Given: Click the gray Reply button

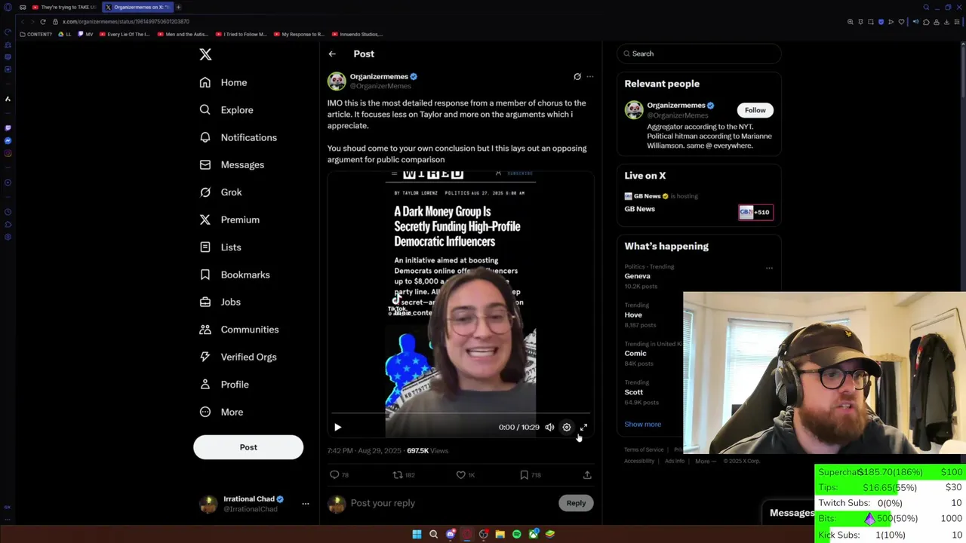Looking at the screenshot, I should coord(576,503).
